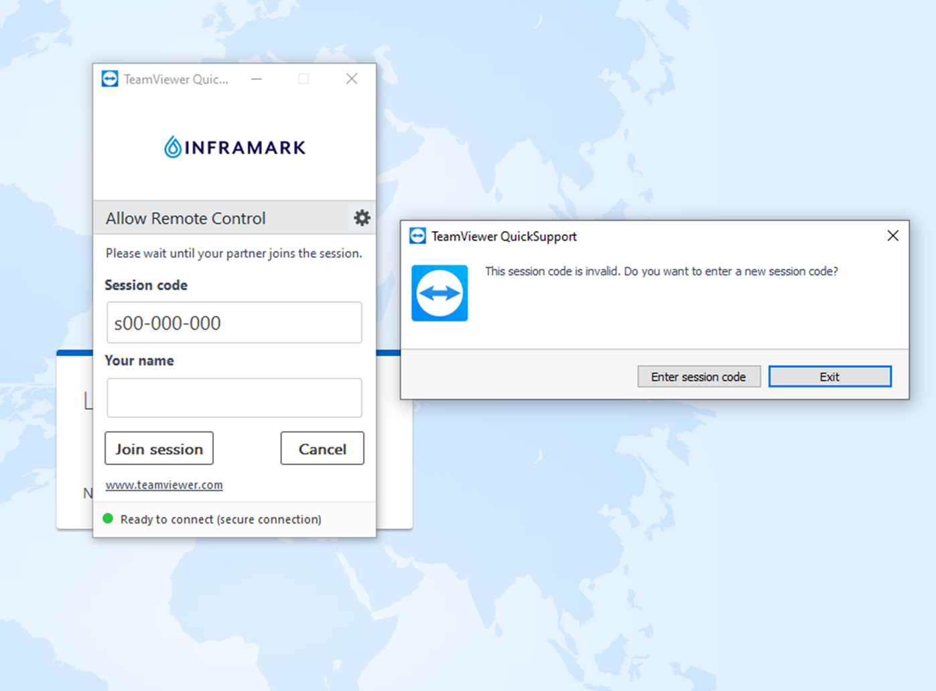Click the 'This session code is invalid' message

pyautogui.click(x=661, y=271)
